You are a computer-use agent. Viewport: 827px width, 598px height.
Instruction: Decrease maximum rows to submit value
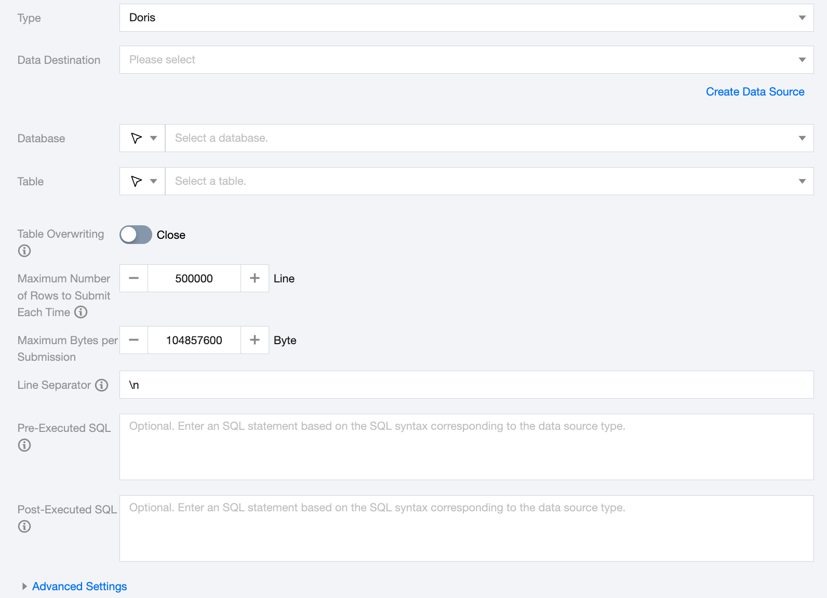pyautogui.click(x=134, y=278)
